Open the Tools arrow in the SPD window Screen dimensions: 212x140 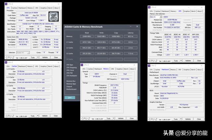click(181, 61)
